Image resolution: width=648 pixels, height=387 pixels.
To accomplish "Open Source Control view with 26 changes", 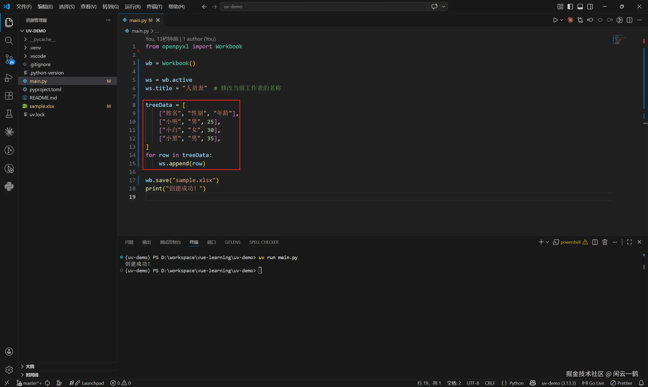I will (x=9, y=59).
